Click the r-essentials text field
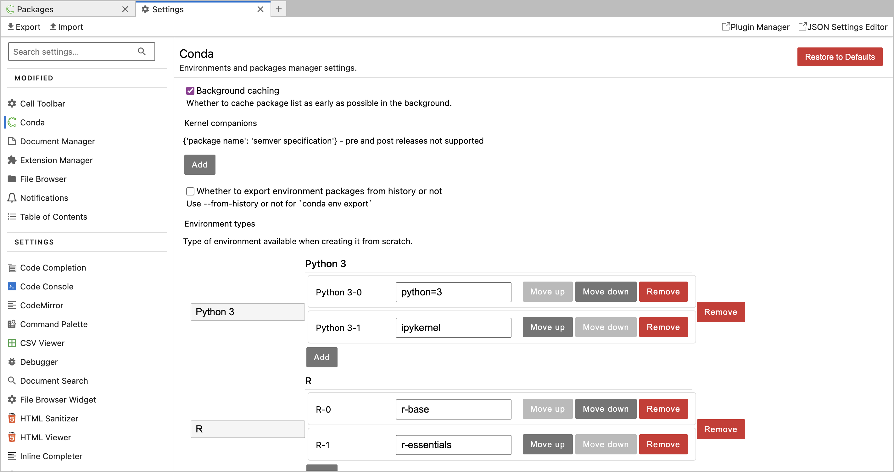Screen dimensions: 894x472 [x=453, y=445]
